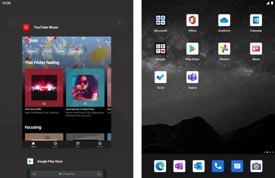Open the Messages app from the dock
The height and width of the screenshot is (178, 275).
(x=237, y=166)
